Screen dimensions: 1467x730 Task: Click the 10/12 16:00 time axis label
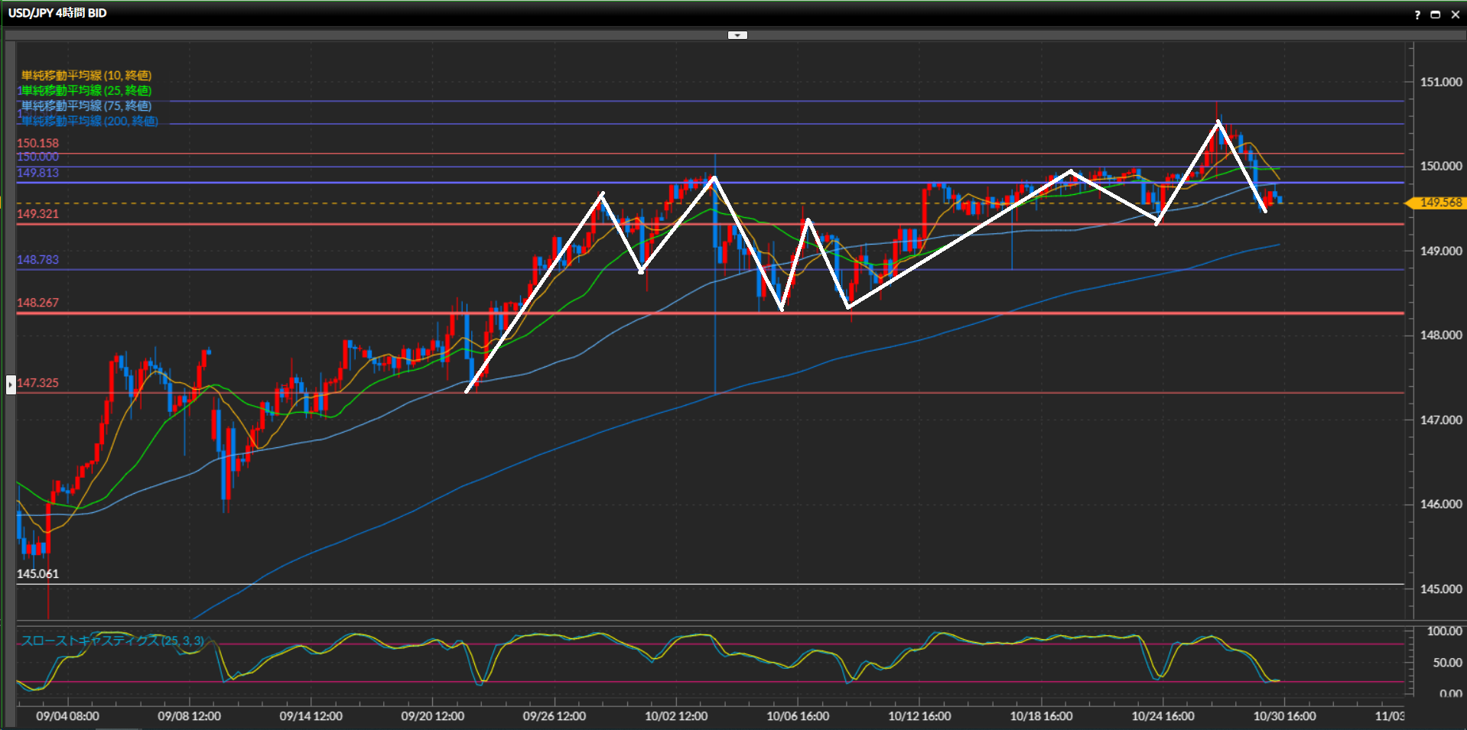919,716
